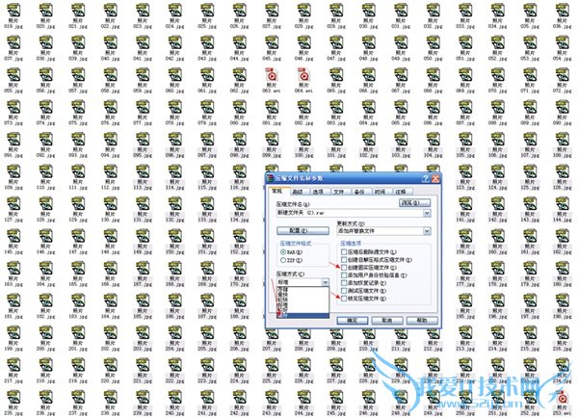Select the file 照片 054.jpg

click(563, 48)
